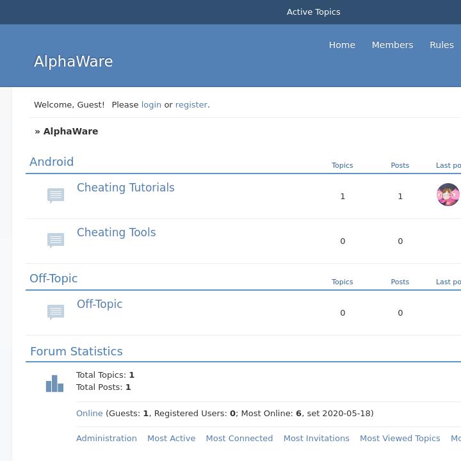Open the Android category heading
The image size is (461, 461).
click(x=51, y=162)
